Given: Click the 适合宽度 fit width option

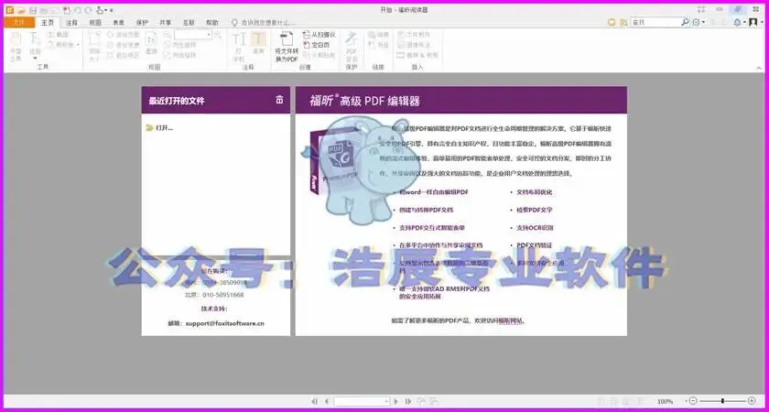Looking at the screenshot, I should point(123,45).
